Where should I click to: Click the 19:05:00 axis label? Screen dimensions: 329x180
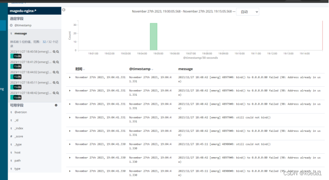[x=158, y=53]
